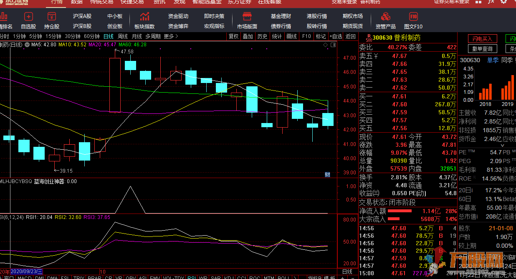Click the 财 marker on the chart
The width and height of the screenshot is (516, 279).
pos(327,174)
